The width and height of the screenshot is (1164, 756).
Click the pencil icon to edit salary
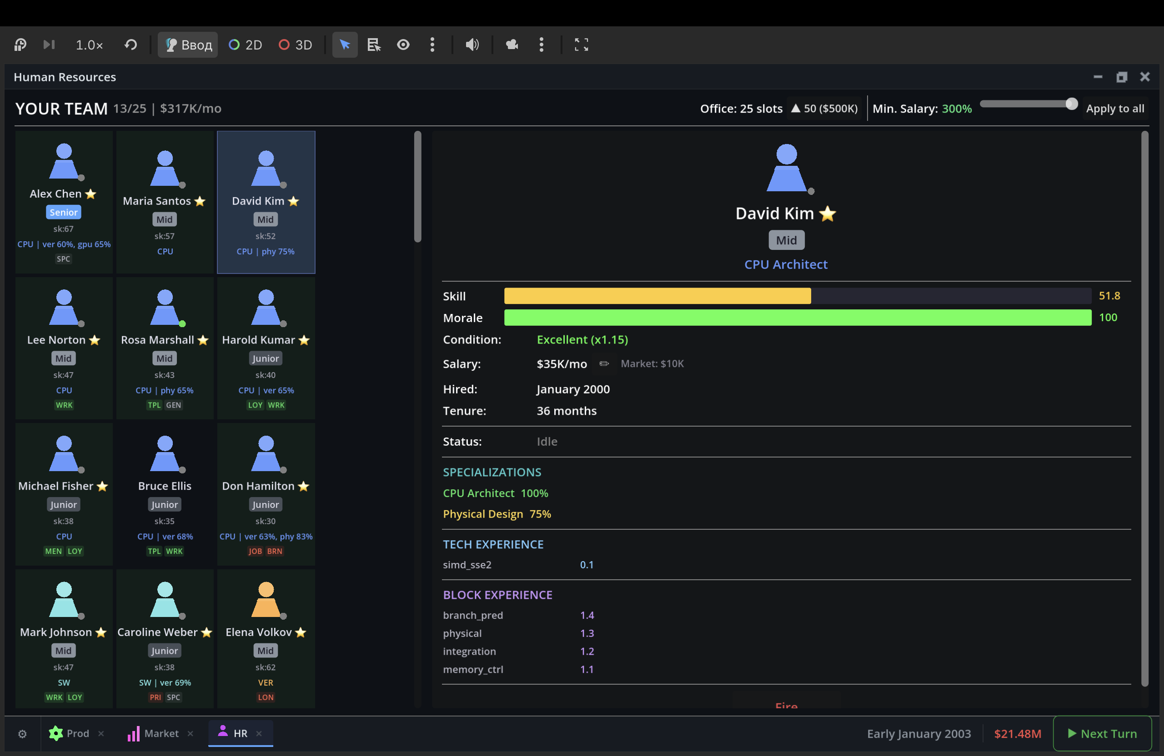[x=604, y=363]
